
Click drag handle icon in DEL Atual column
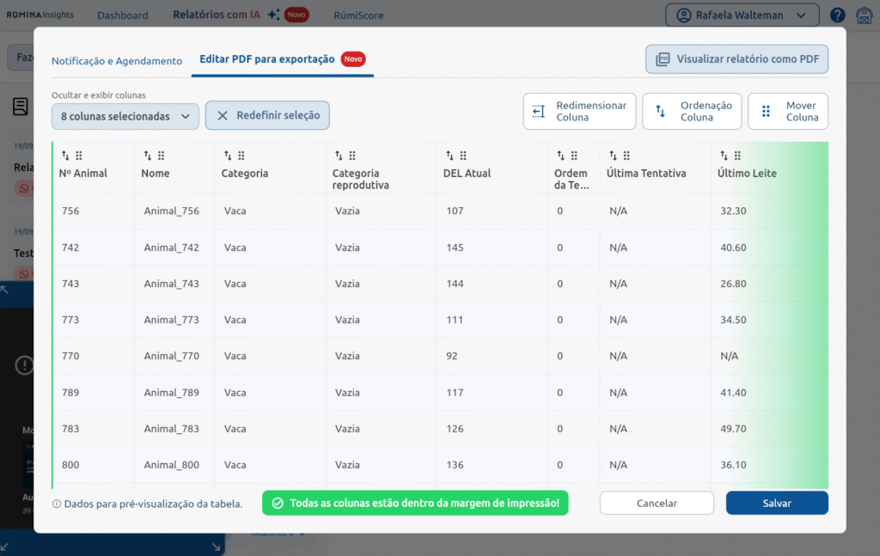pyautogui.click(x=463, y=156)
